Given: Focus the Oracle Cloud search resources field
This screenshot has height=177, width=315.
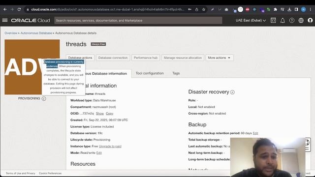Looking at the screenshot, I should point(138,21).
